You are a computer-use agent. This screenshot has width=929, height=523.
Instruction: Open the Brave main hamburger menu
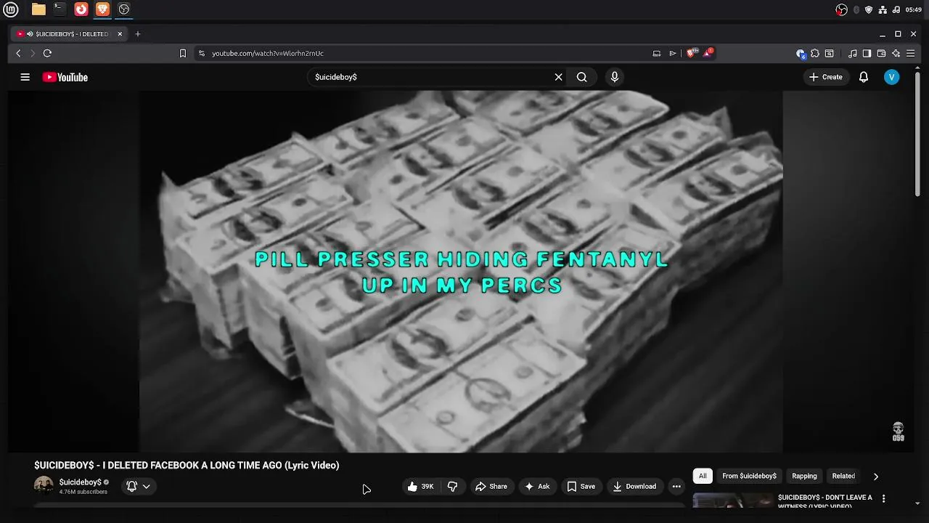click(x=910, y=53)
